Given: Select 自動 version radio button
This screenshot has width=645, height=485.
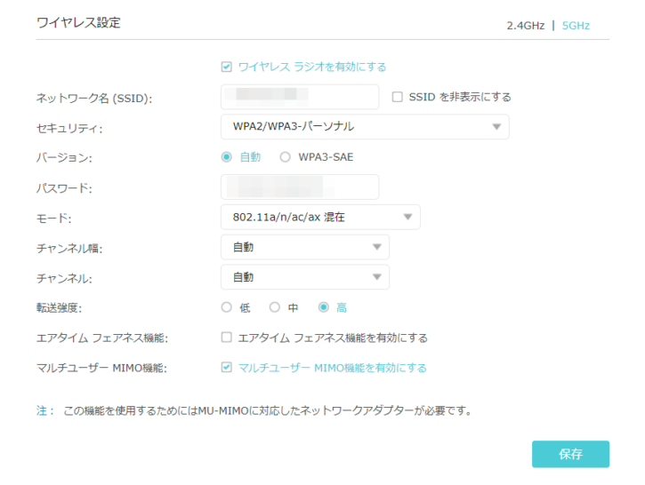Looking at the screenshot, I should point(227,157).
